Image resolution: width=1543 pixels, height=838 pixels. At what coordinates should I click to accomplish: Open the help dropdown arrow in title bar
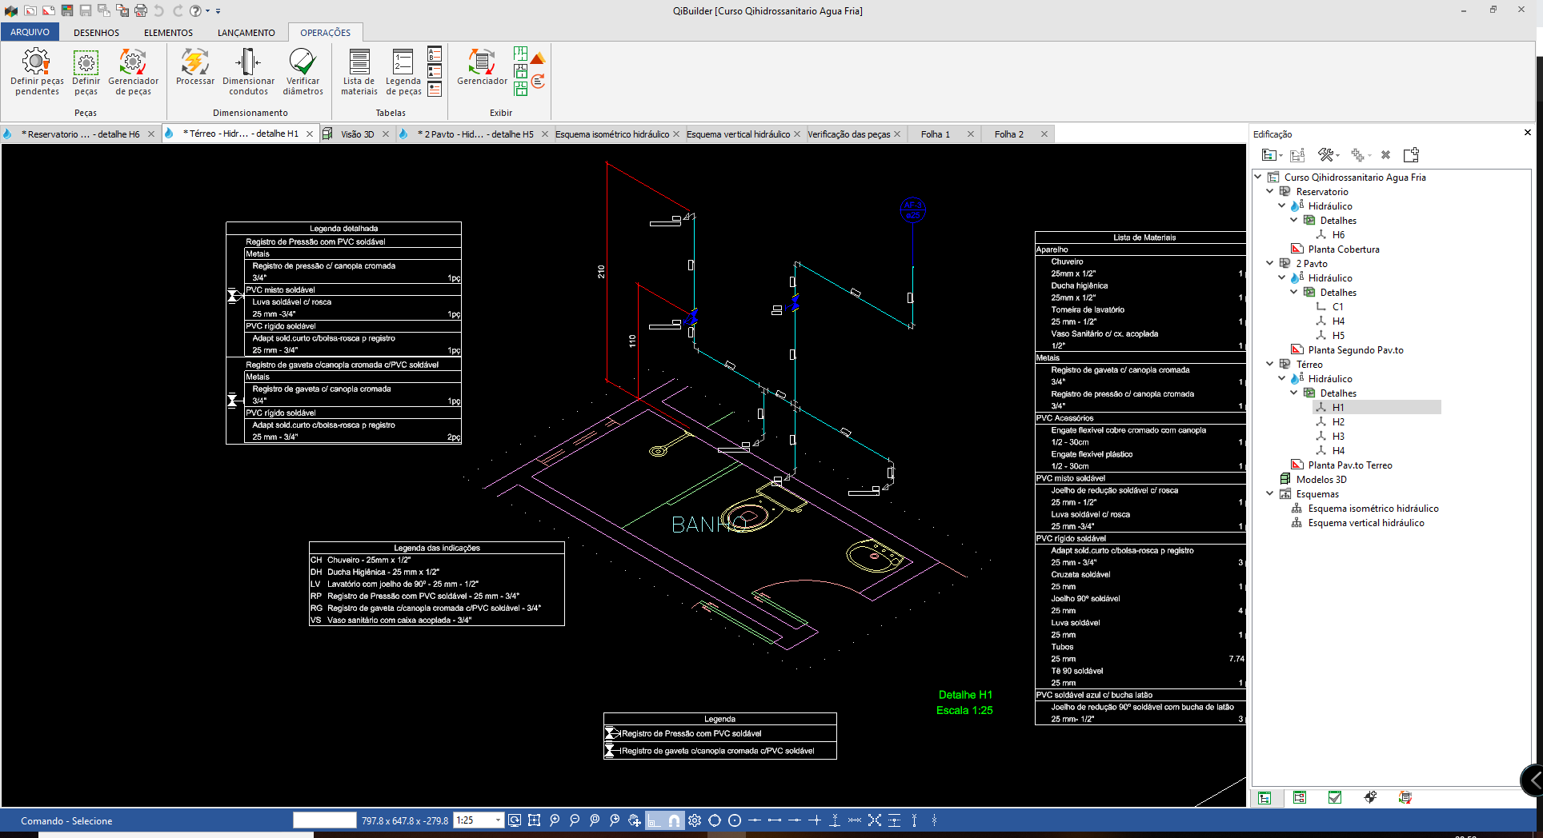click(x=207, y=11)
